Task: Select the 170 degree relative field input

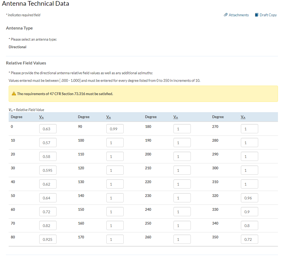Action: pos(115,239)
